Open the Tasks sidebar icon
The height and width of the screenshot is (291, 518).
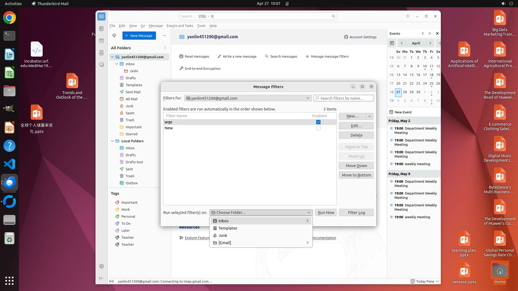[x=101, y=53]
